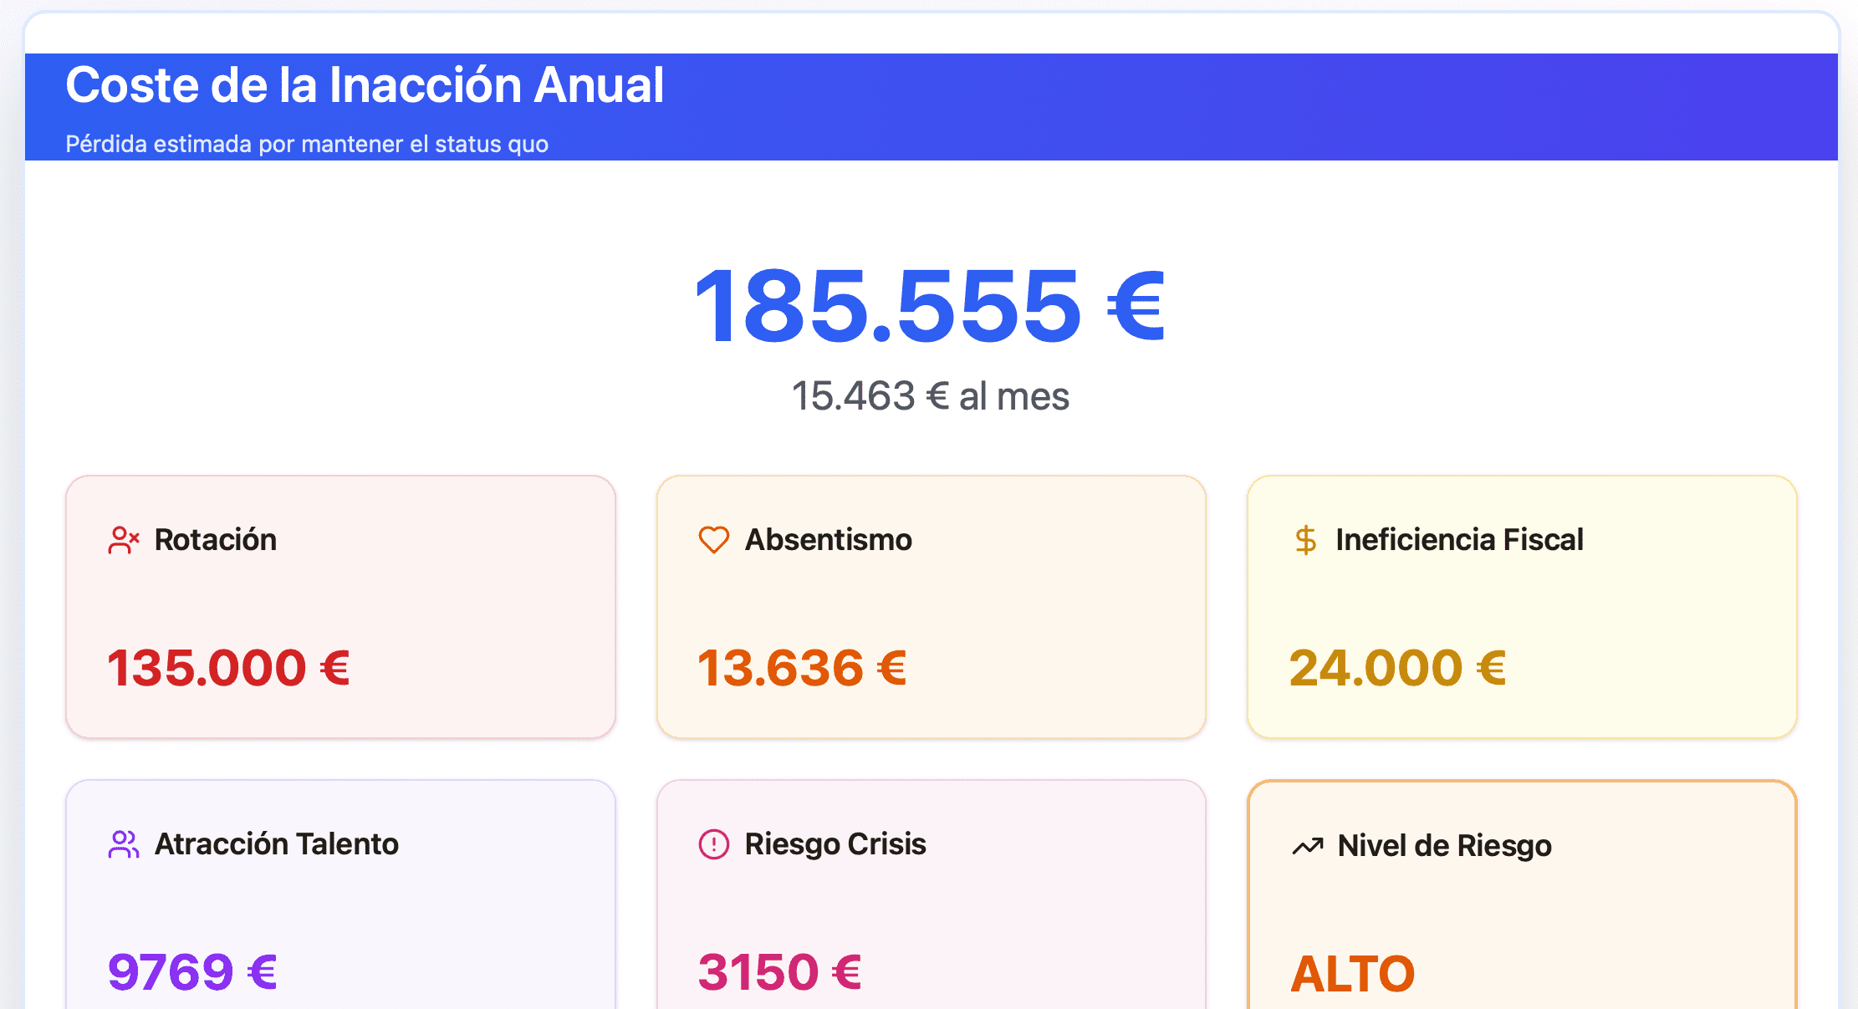Click the user-x icon beside Rotación
Viewport: 1858px width, 1009px height.
(123, 540)
